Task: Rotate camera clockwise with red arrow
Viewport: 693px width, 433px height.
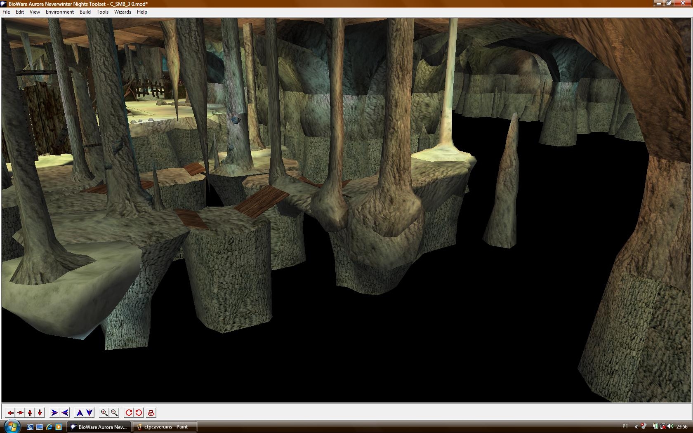Action: click(129, 412)
